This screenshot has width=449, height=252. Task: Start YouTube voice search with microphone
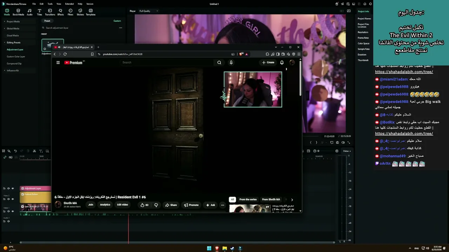coord(231,63)
